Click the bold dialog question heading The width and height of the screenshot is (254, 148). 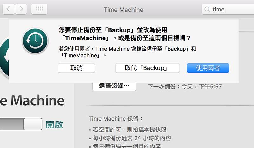[x=125, y=34]
